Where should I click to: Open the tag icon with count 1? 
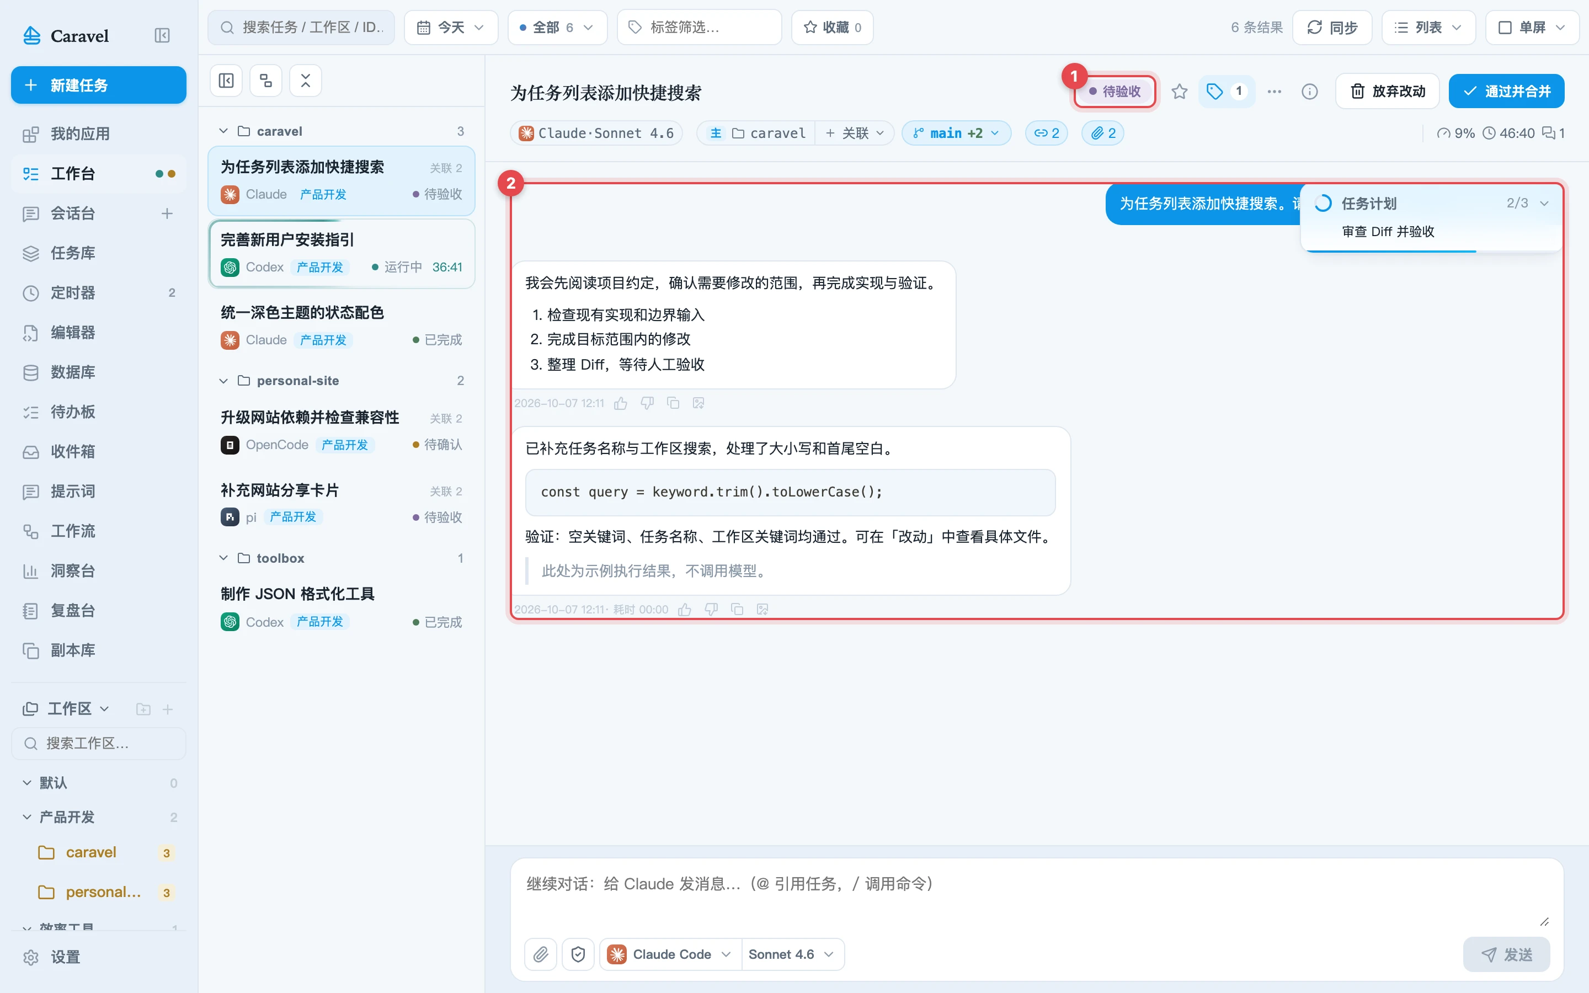coord(1227,91)
